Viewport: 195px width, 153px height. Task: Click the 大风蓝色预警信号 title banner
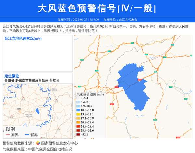[x=97, y=8]
